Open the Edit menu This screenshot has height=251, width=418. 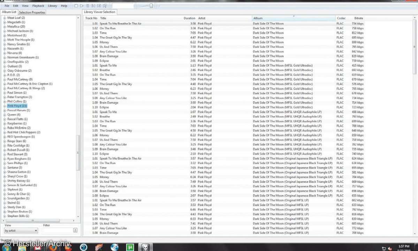(x=16, y=6)
